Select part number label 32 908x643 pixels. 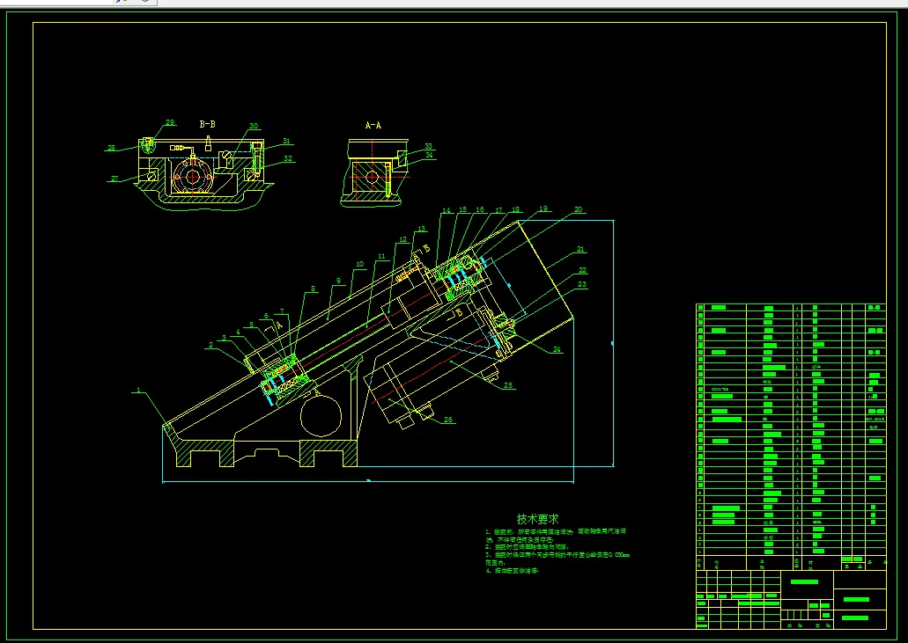(x=288, y=158)
